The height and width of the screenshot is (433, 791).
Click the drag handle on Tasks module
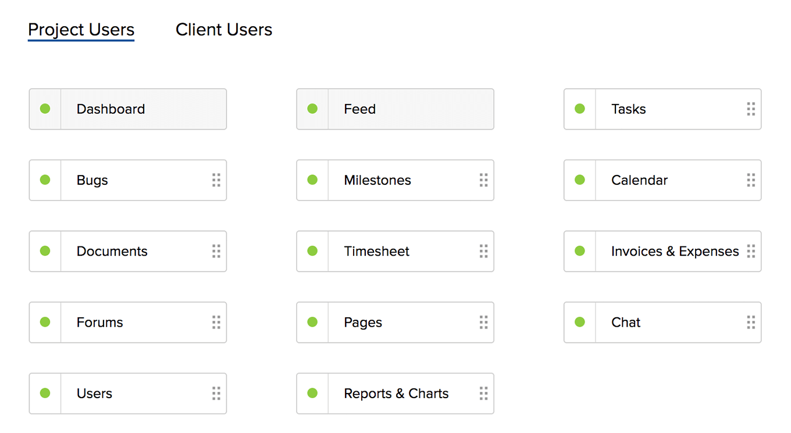click(751, 109)
